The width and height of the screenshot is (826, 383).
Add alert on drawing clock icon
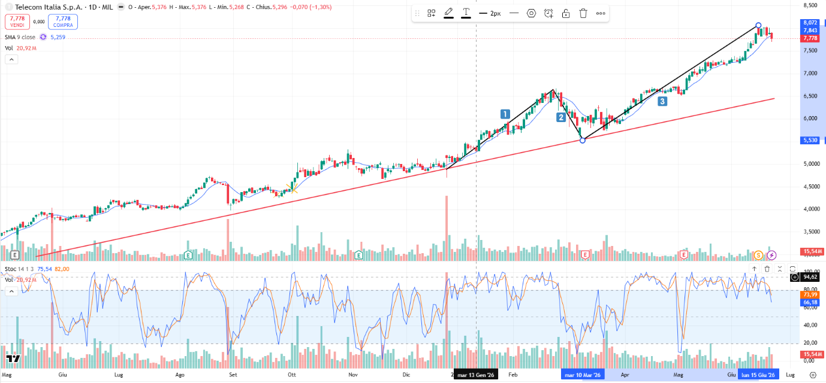(x=548, y=13)
